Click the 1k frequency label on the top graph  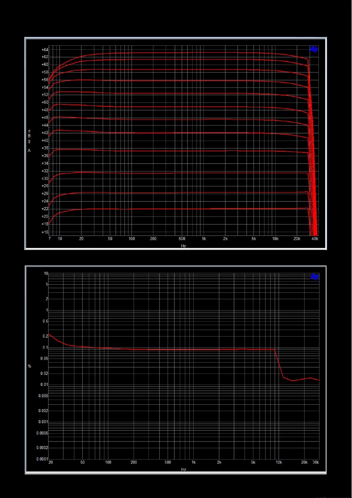click(x=204, y=239)
